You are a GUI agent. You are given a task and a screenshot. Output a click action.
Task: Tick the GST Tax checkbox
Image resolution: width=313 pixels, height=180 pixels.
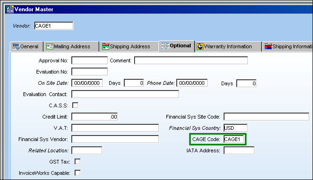point(77,161)
